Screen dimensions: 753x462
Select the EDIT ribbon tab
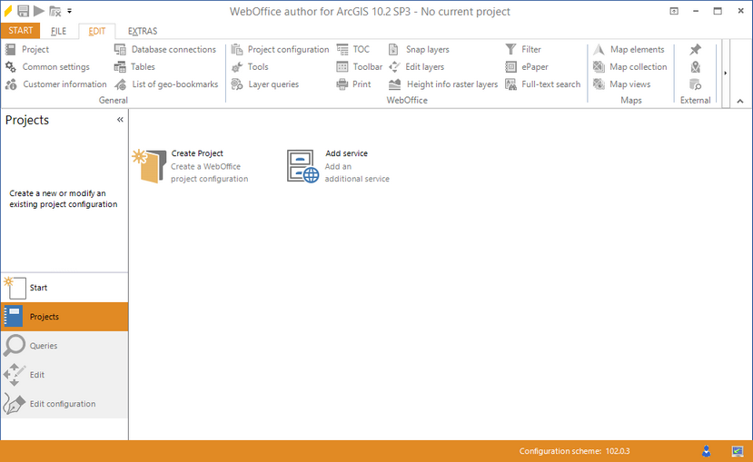pyautogui.click(x=96, y=31)
